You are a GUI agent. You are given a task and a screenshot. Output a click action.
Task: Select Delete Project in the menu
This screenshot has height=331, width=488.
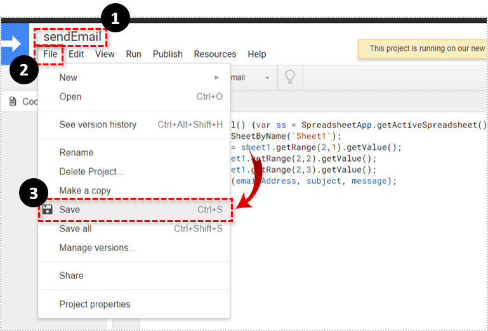pos(91,171)
